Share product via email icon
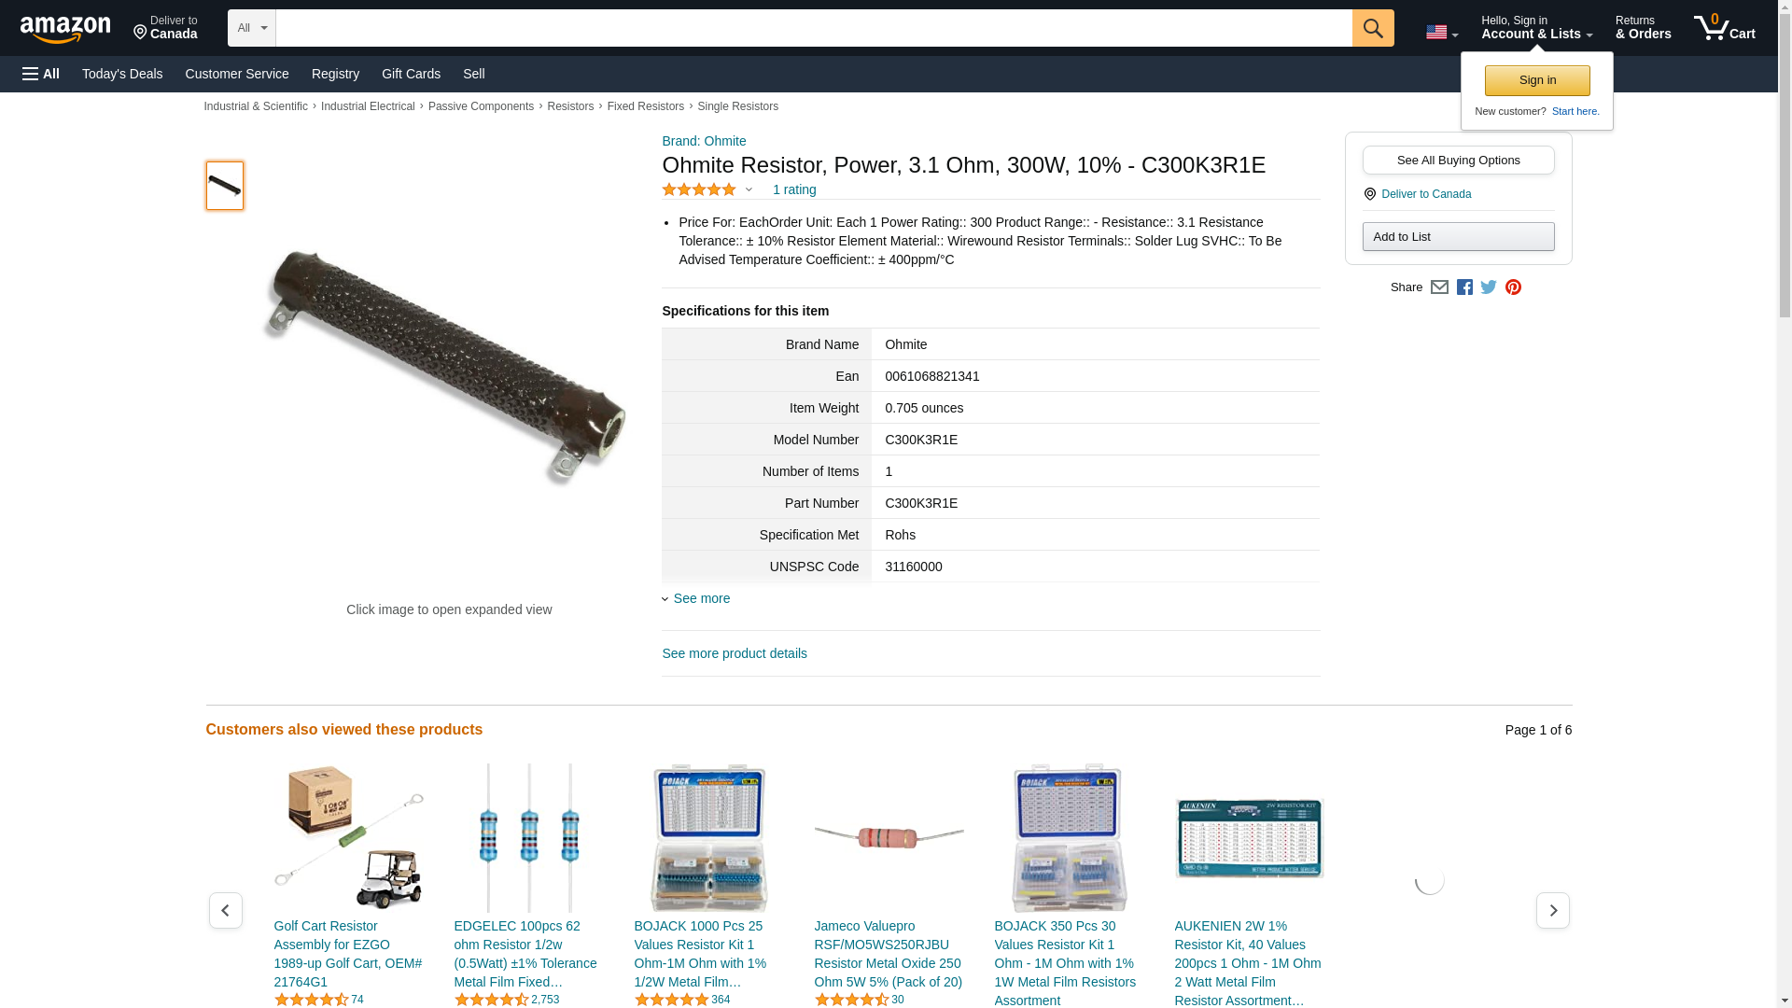1792x1008 pixels. click(x=1439, y=287)
